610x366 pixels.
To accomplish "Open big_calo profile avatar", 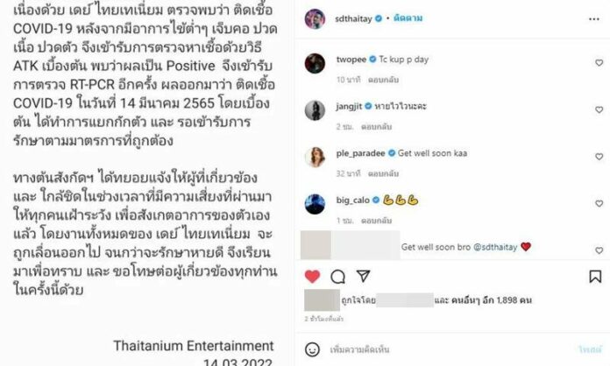I will (x=315, y=204).
